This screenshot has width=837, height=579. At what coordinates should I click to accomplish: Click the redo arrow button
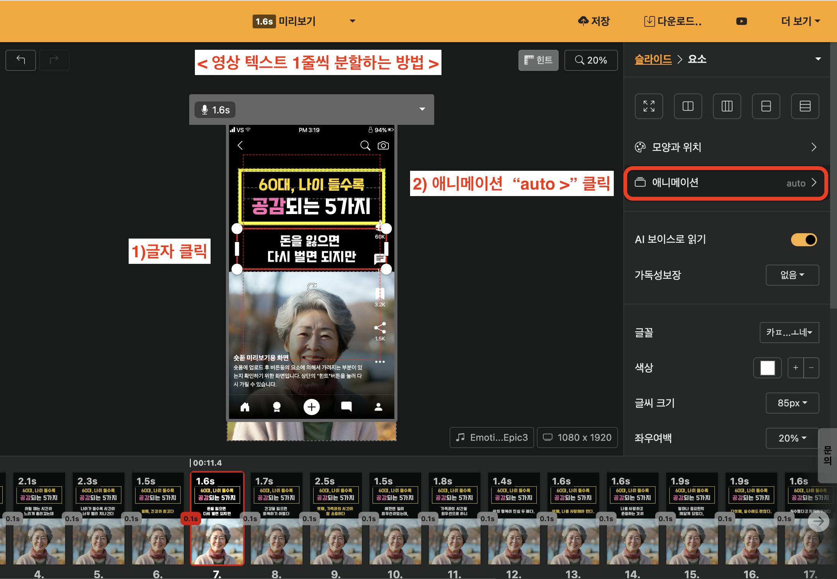pos(54,60)
